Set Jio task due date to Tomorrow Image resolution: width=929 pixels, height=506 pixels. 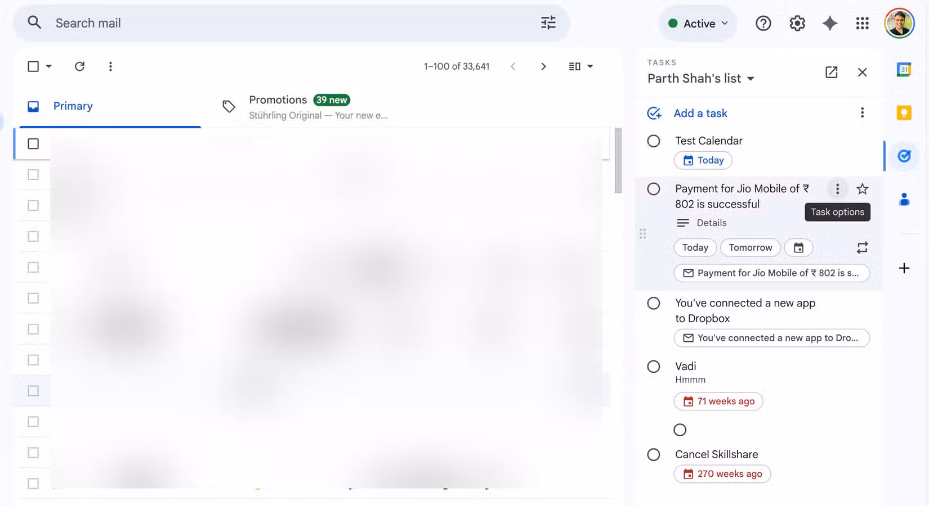coord(751,247)
